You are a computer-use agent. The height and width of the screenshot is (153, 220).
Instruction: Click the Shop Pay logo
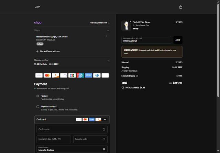(38, 23)
